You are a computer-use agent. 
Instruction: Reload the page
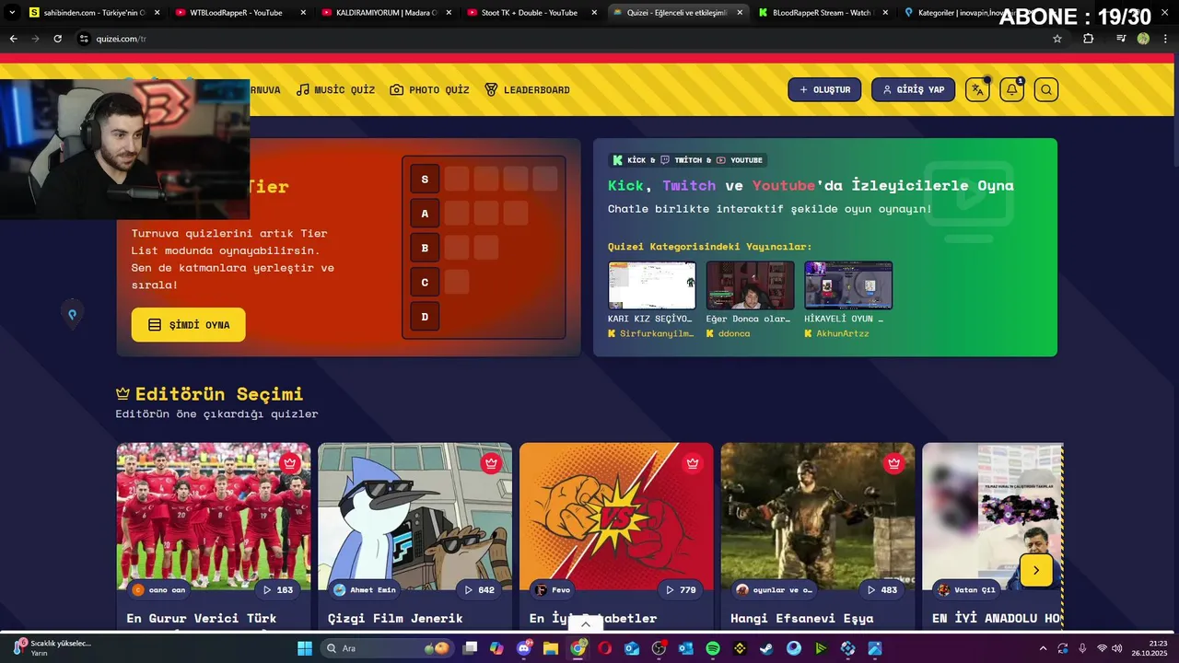[57, 39]
